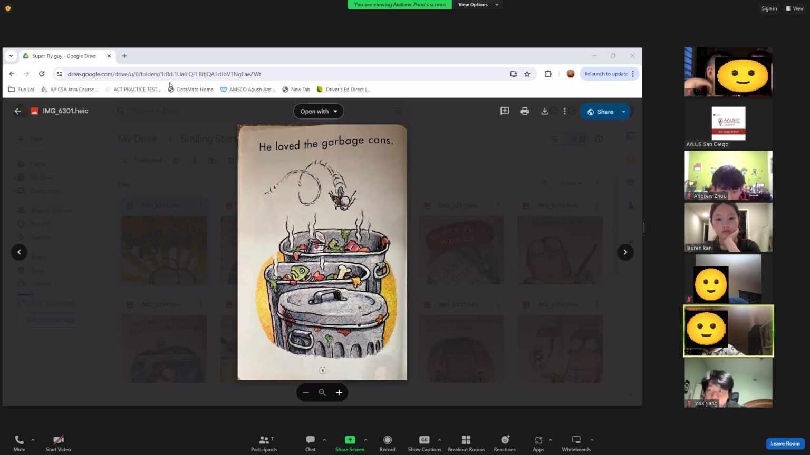
Task: Expand Share Screen options arrow
Action: tap(365, 440)
